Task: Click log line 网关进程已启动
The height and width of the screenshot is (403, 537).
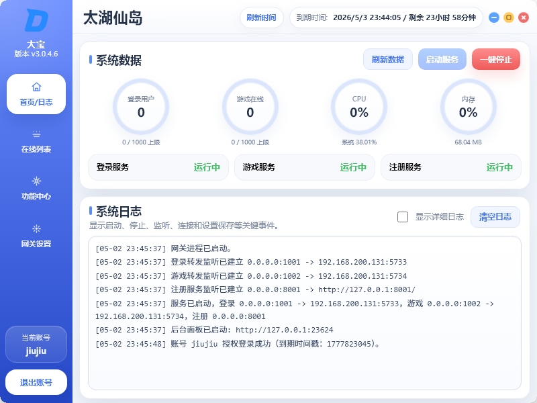Action: 164,249
